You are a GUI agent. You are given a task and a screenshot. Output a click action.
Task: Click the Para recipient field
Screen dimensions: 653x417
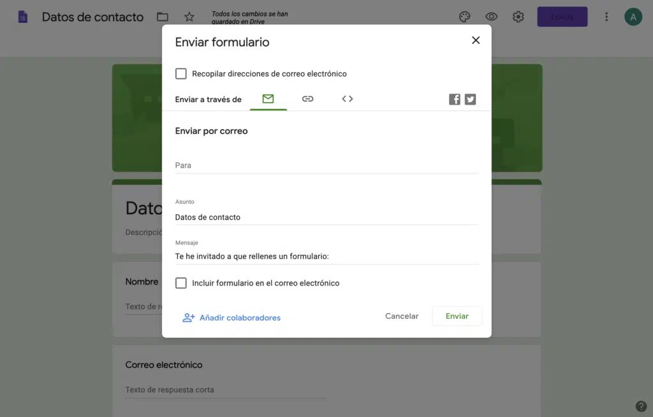[326, 165]
